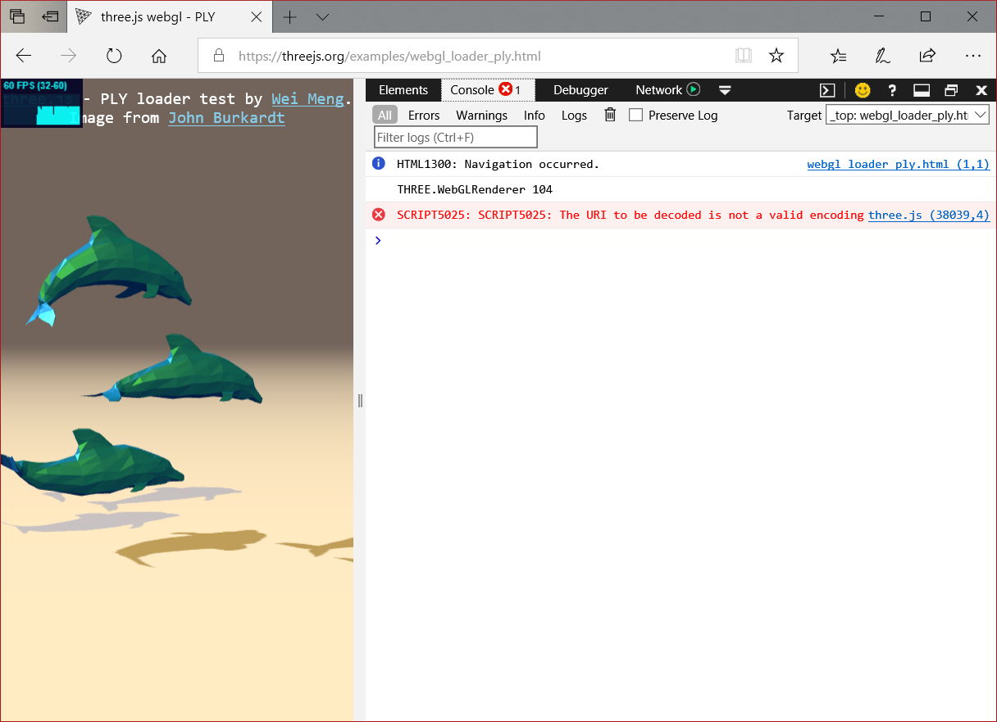The height and width of the screenshot is (722, 997).
Task: Start the Network profiling play icon
Action: pos(694,89)
